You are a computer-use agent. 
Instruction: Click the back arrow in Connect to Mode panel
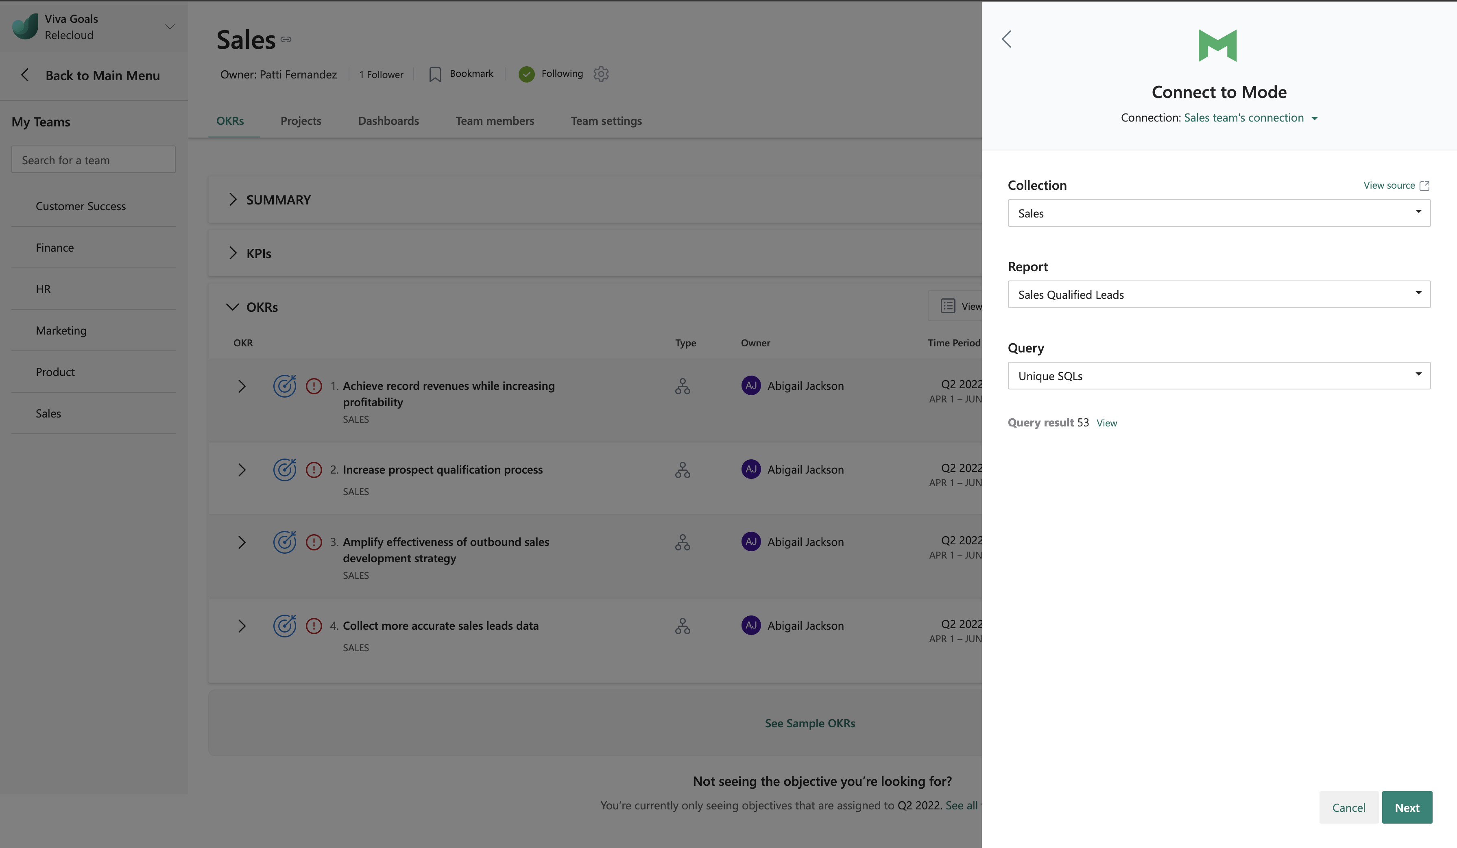click(1007, 39)
